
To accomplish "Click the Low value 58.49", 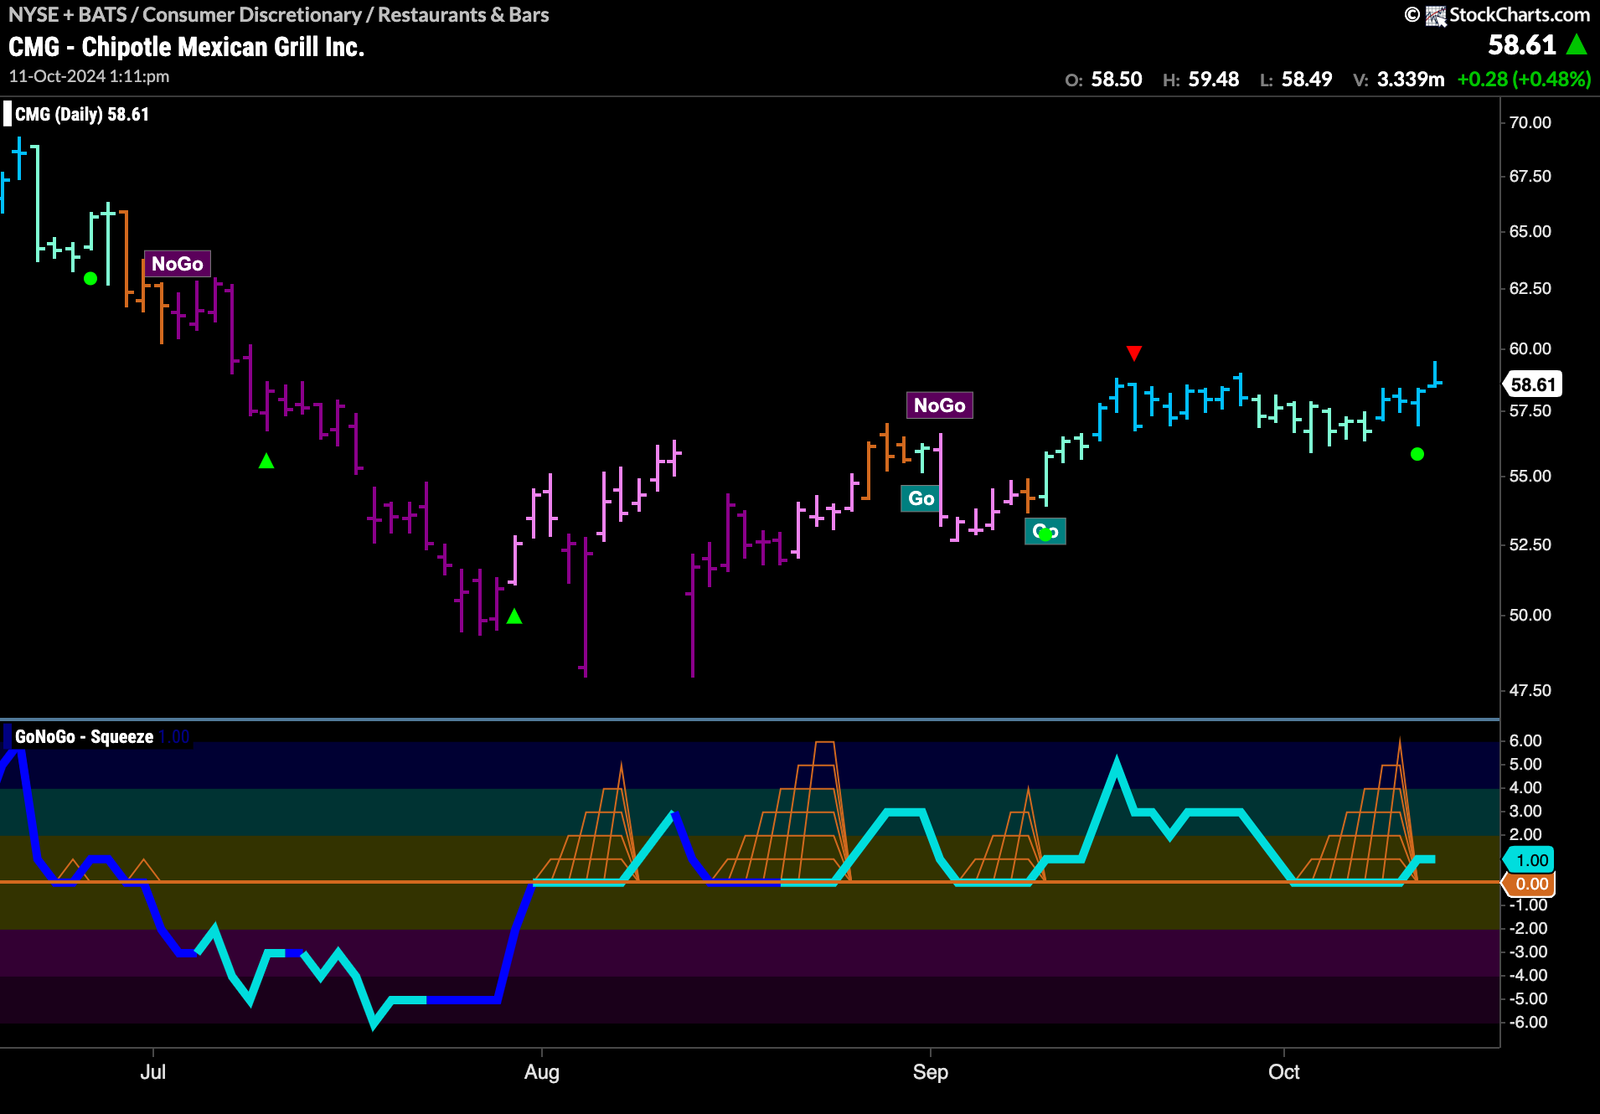I will [1307, 80].
